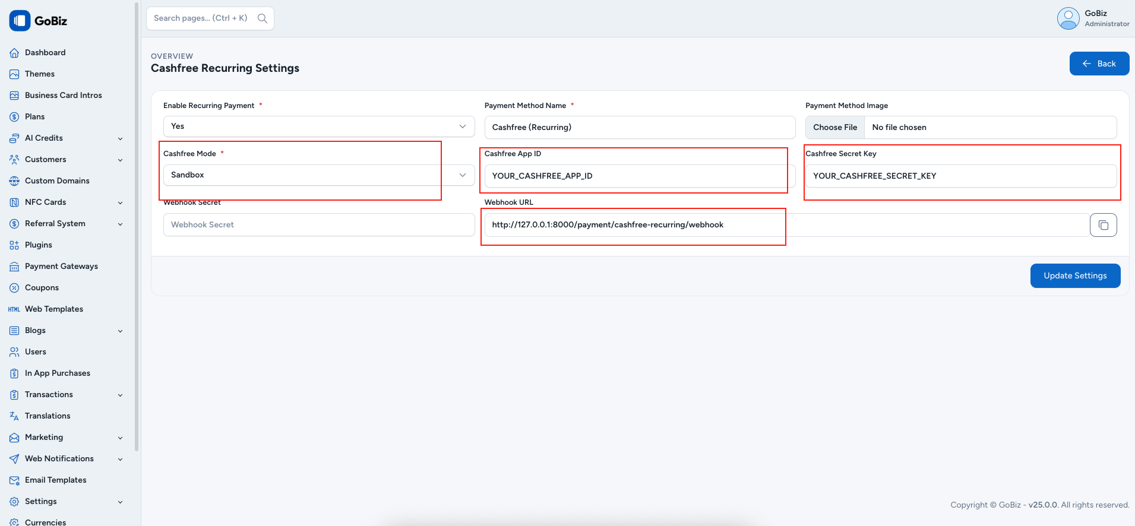Screen dimensions: 1135x526
Task: Click the Marketing envelope icon
Action: [14, 438]
